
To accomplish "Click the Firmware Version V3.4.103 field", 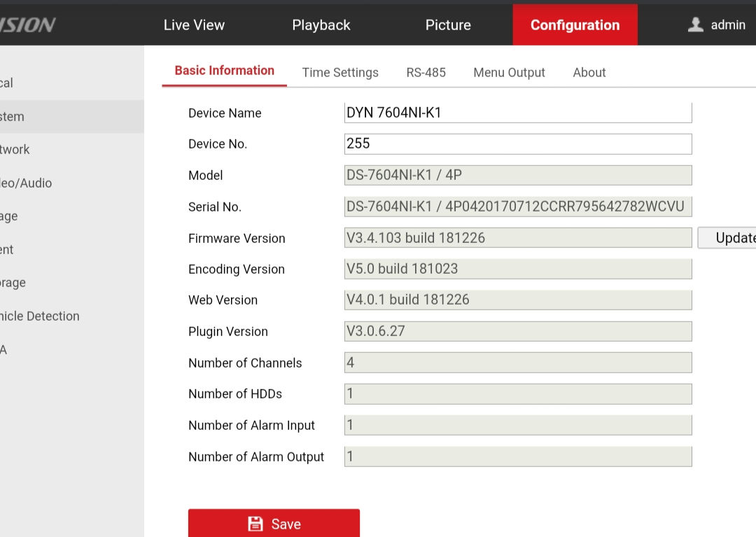I will coord(518,237).
